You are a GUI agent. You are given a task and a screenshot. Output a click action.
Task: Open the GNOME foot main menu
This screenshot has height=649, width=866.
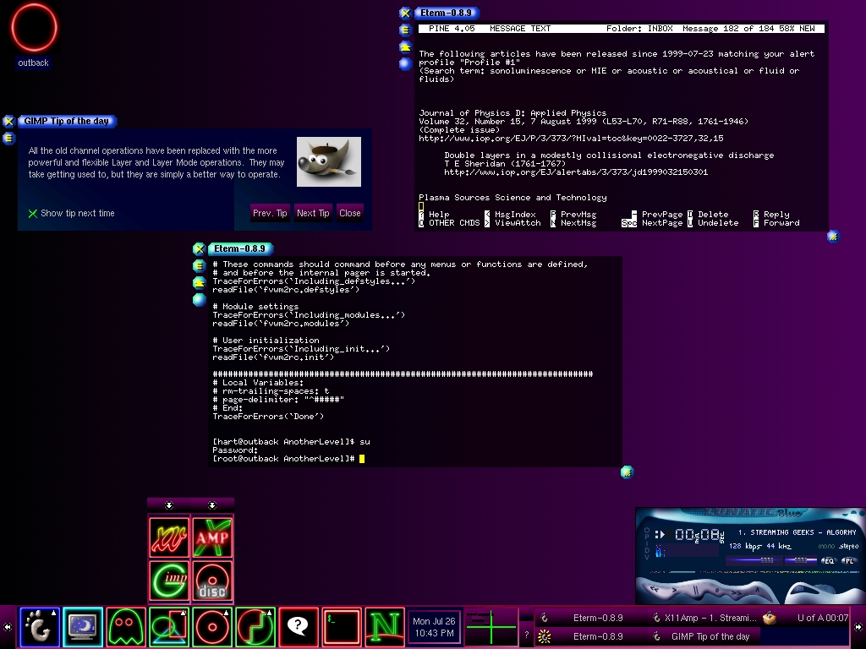pos(40,627)
